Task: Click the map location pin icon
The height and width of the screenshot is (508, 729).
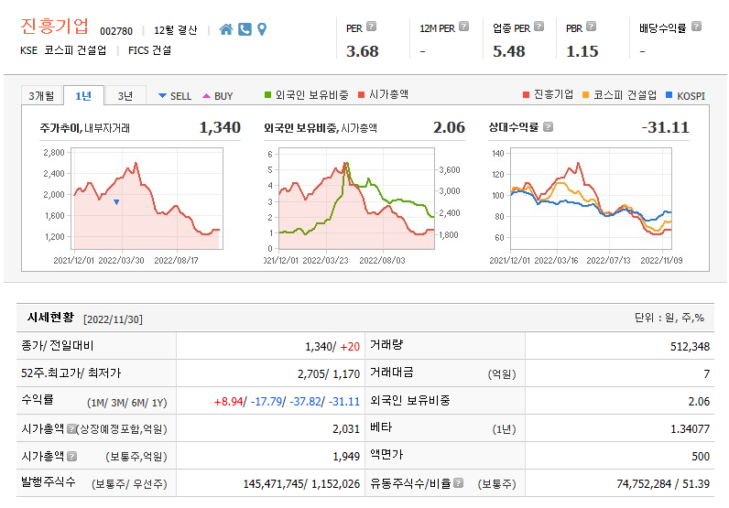Action: tap(262, 29)
